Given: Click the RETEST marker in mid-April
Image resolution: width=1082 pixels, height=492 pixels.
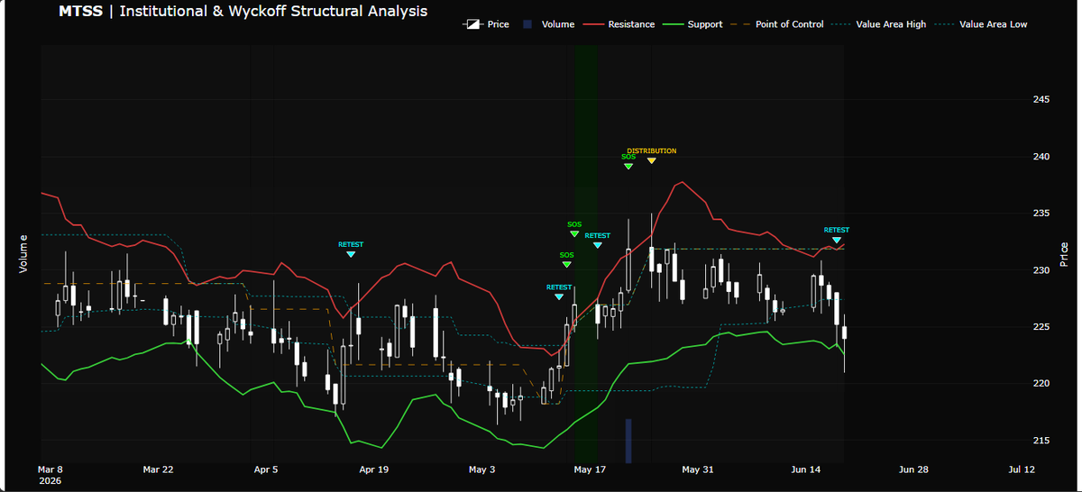Looking at the screenshot, I should tap(351, 254).
